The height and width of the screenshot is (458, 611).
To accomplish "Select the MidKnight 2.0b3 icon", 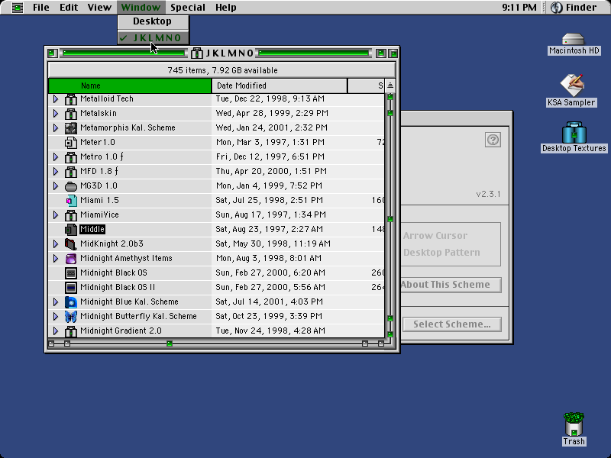I will [x=70, y=244].
